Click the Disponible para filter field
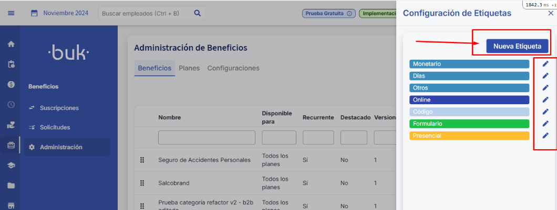The image size is (557, 210). click(x=279, y=137)
